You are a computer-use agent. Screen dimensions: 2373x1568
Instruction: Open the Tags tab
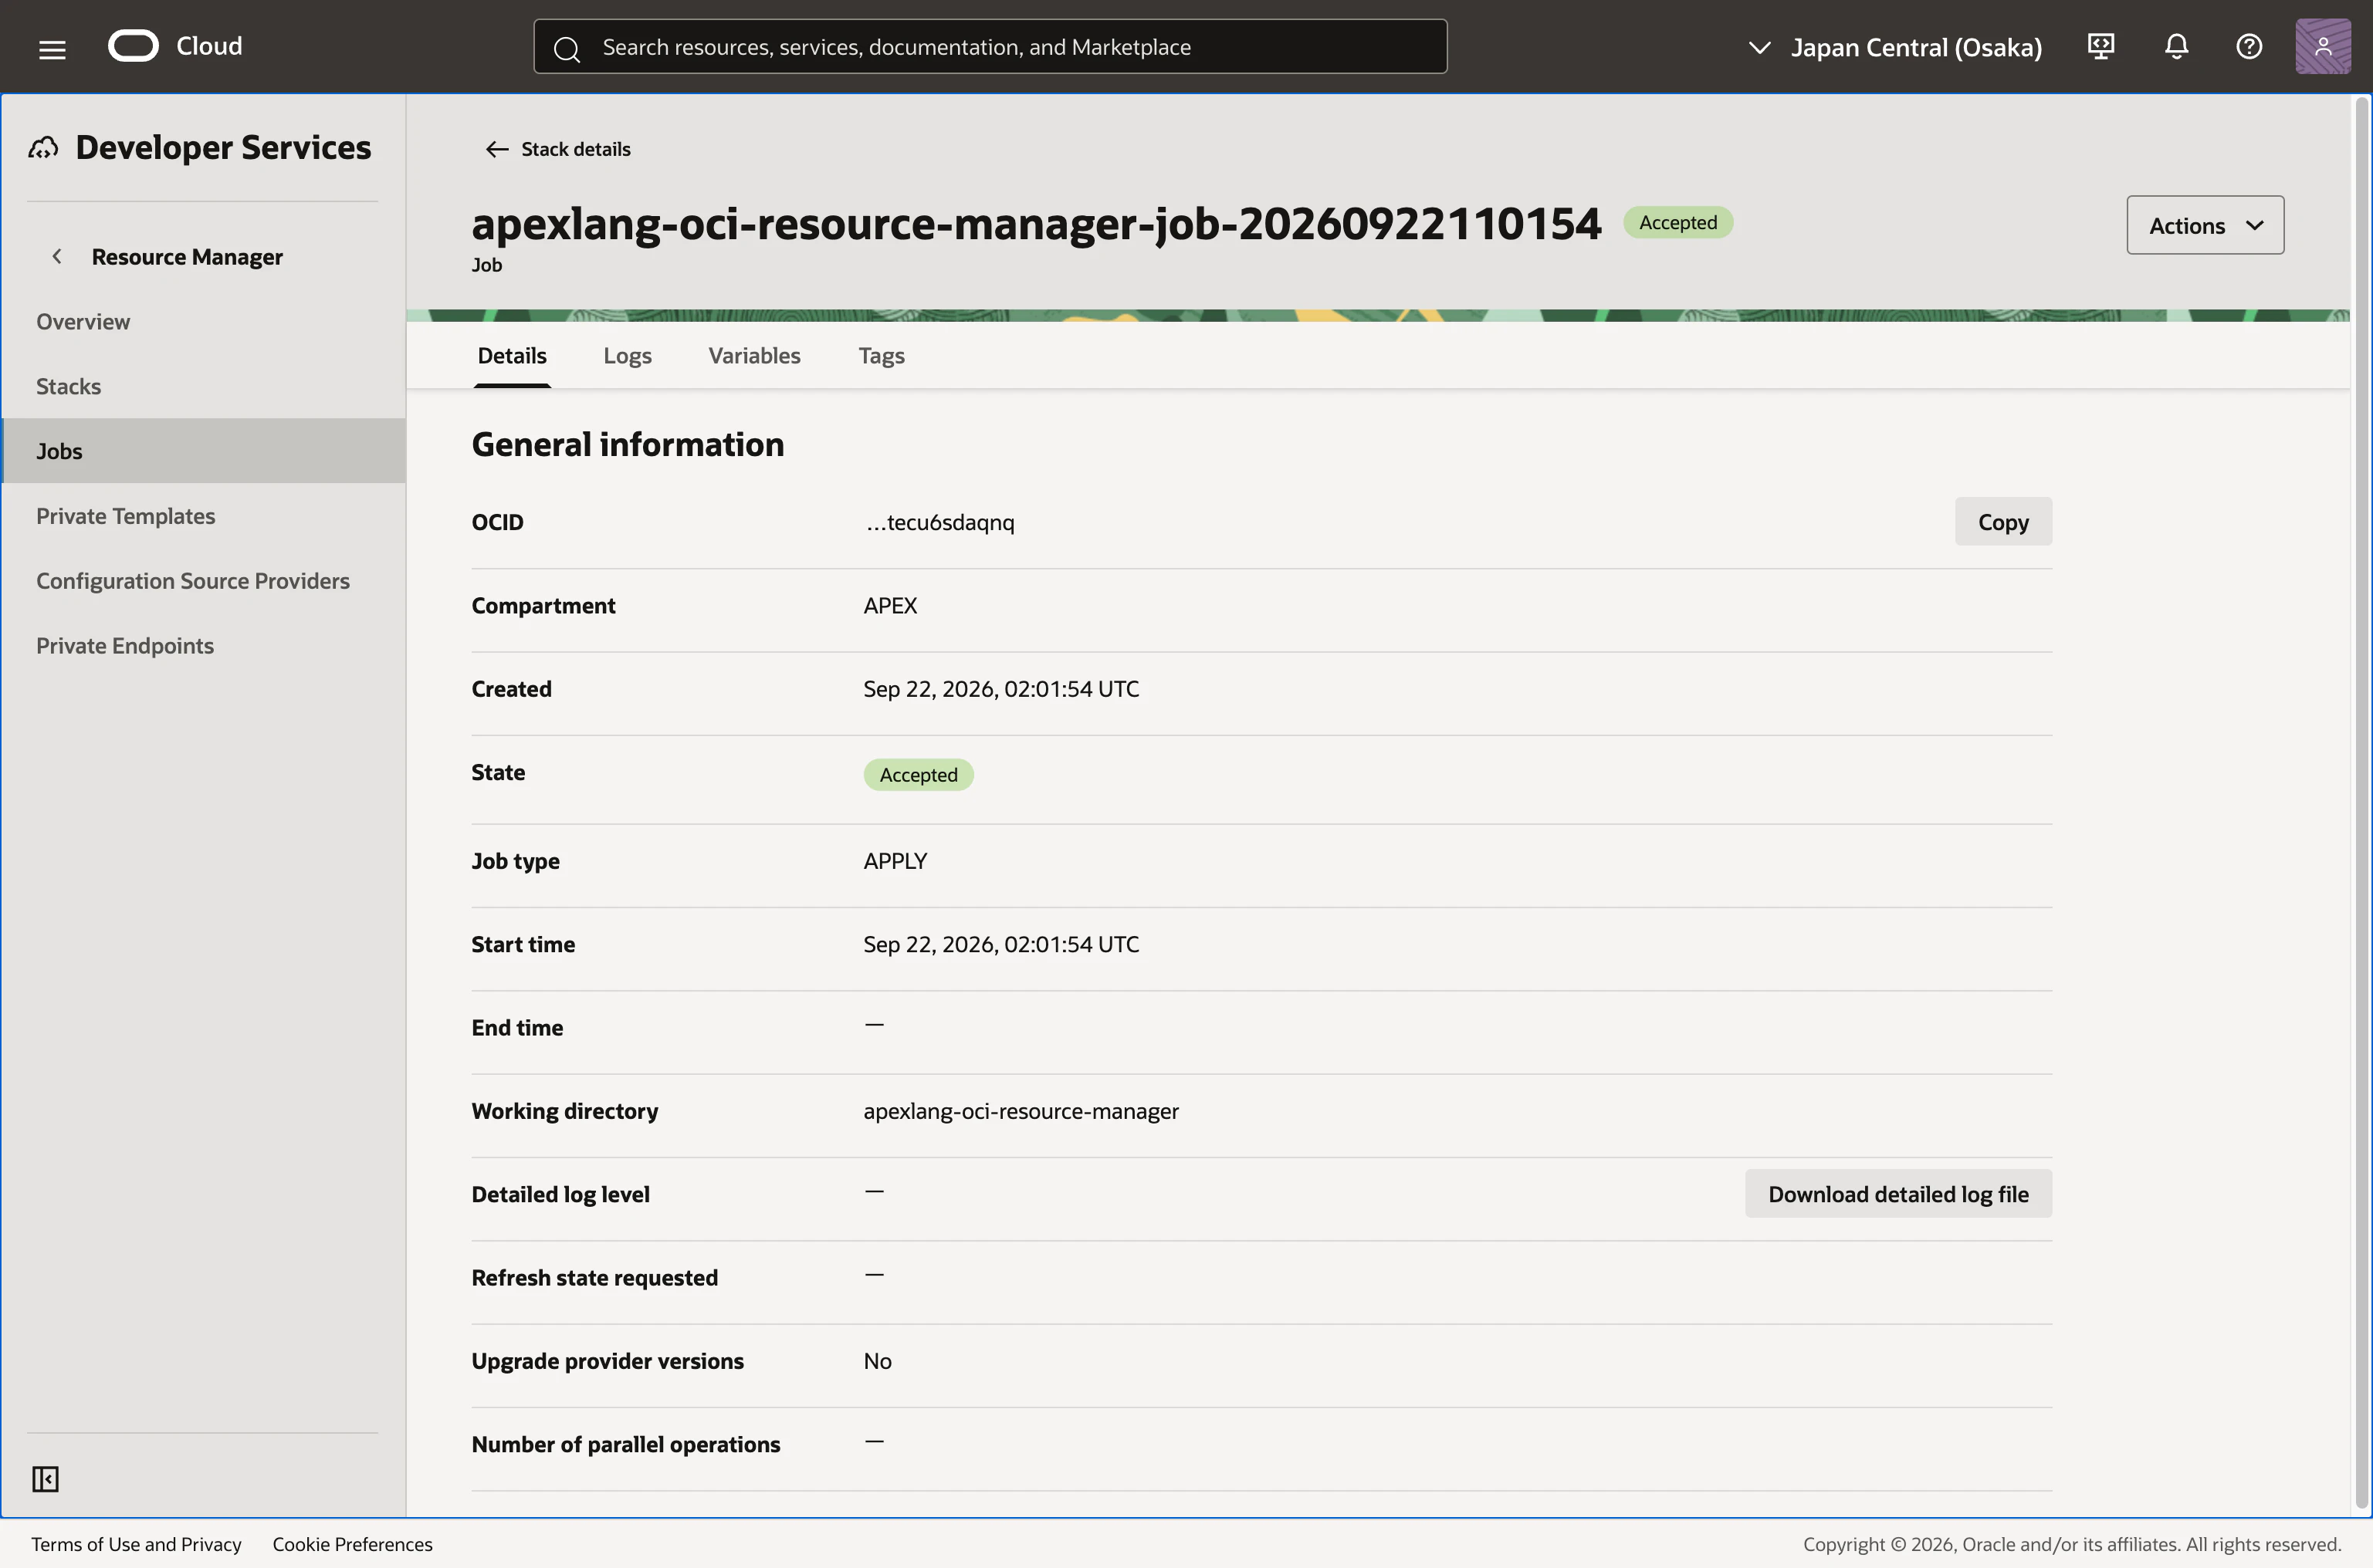click(x=882, y=355)
